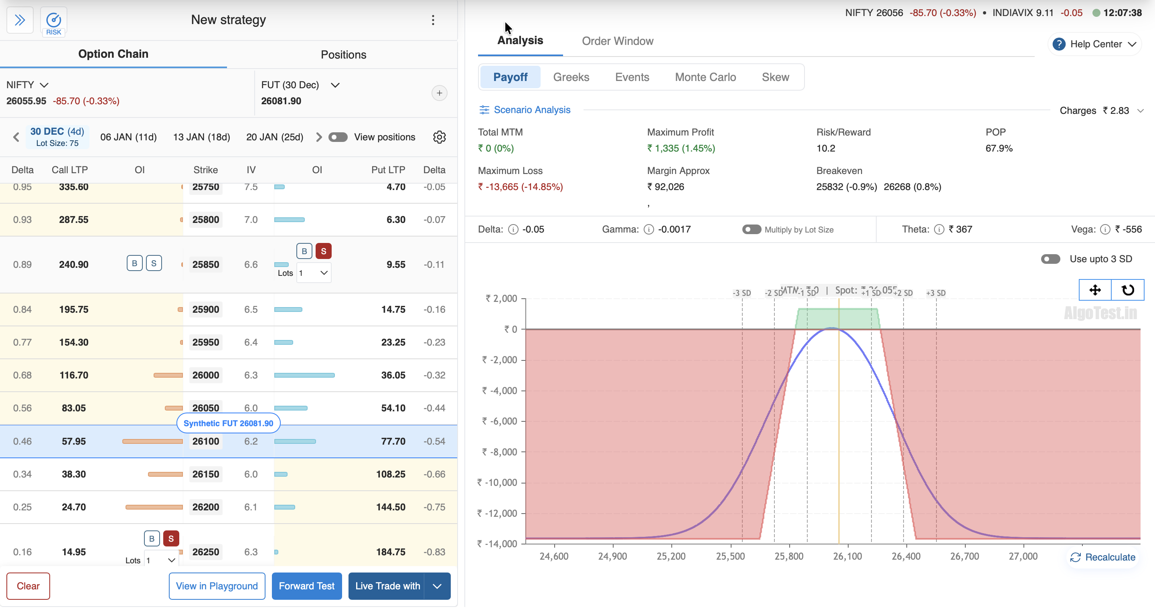Open the option chain settings gear

pyautogui.click(x=439, y=137)
